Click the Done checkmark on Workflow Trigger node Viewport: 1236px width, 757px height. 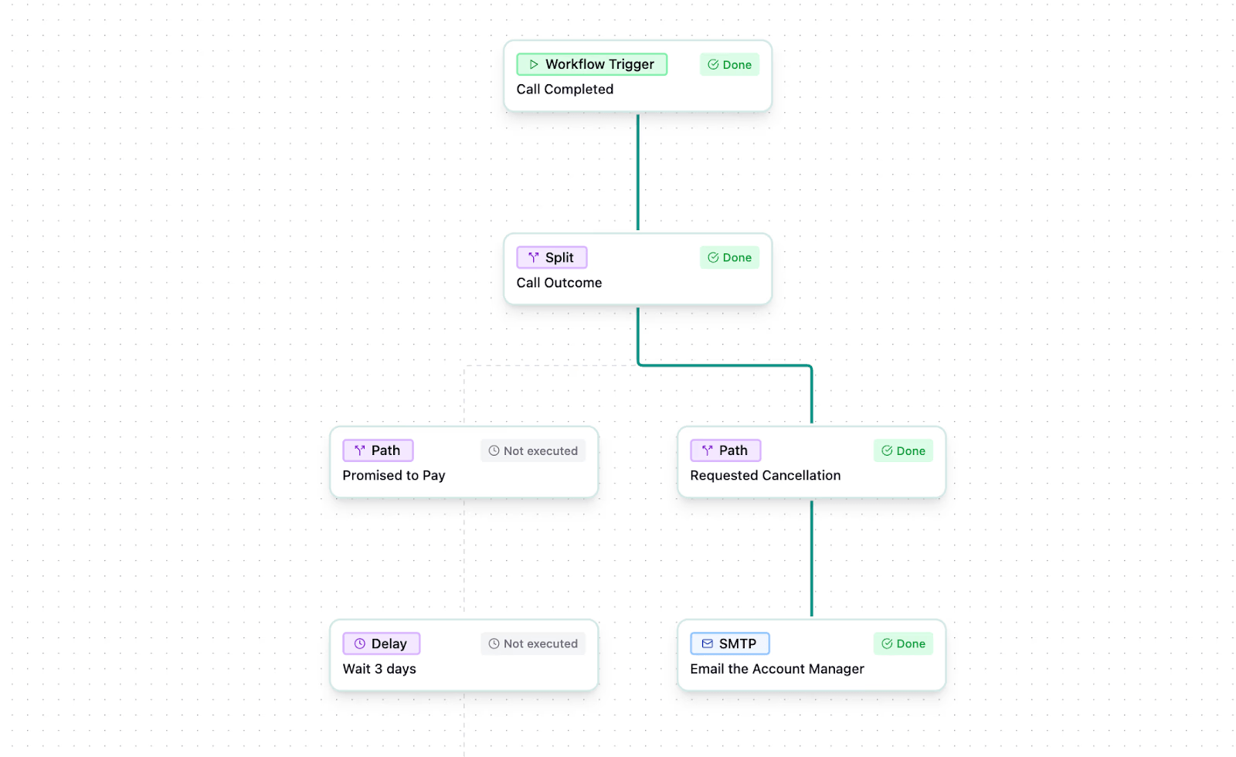[x=713, y=65]
